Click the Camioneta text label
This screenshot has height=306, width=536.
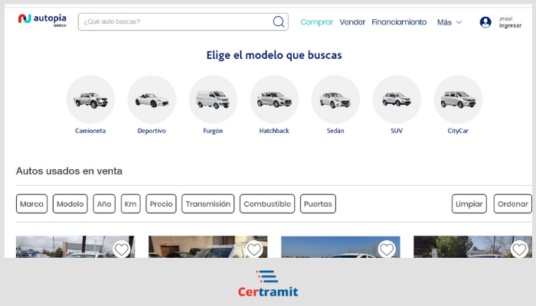[x=90, y=131]
